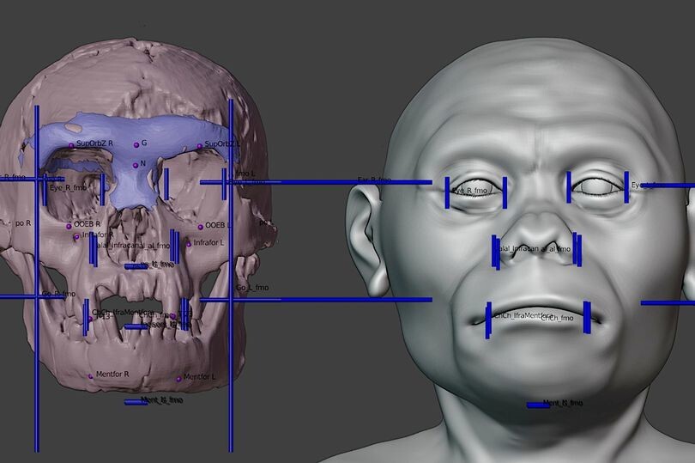The width and height of the screenshot is (695, 463).
Task: Click the N landmark point on the skull
Action: click(x=135, y=164)
